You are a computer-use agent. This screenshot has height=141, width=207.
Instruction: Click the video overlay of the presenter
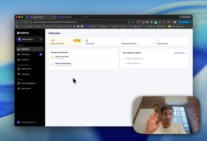(167, 115)
